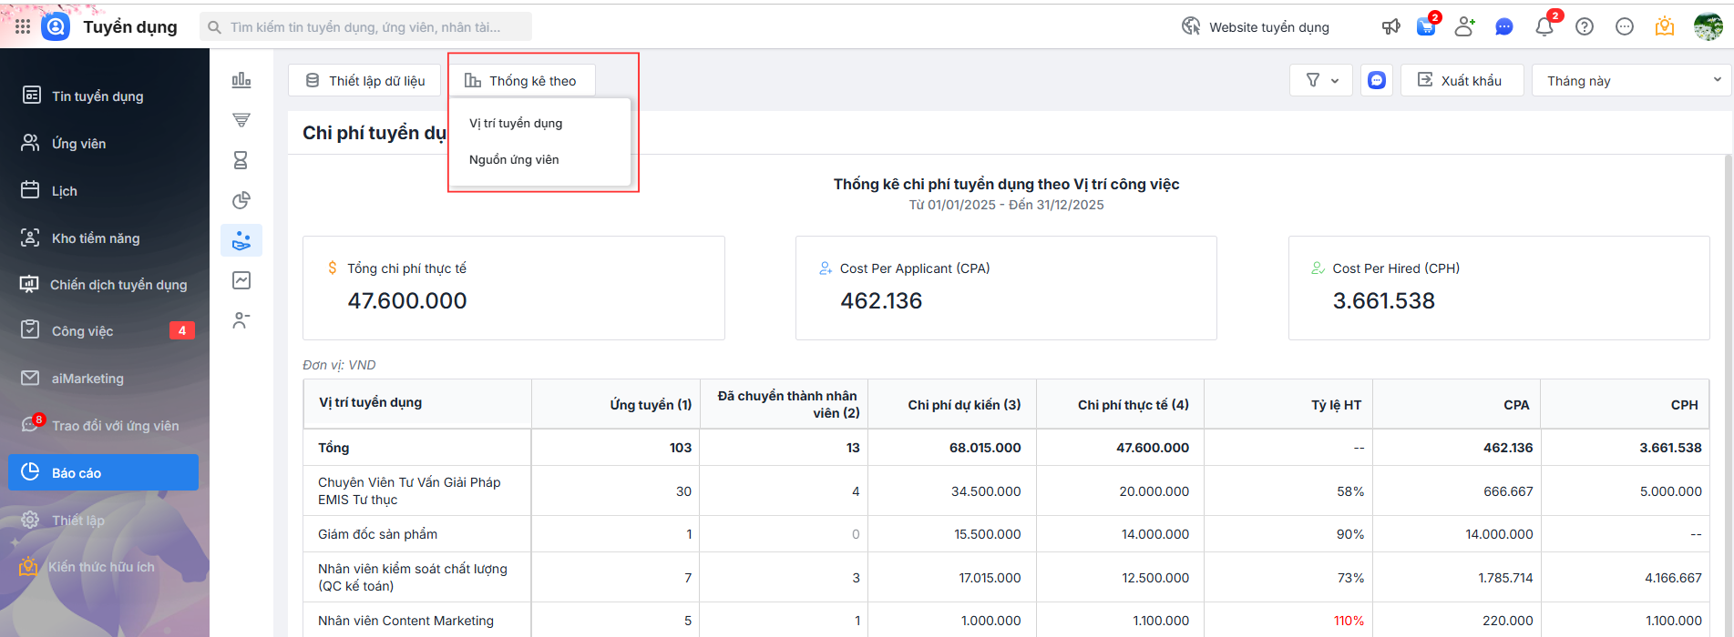This screenshot has height=637, width=1734.
Task: Click the recruitment search input field
Action: (365, 27)
